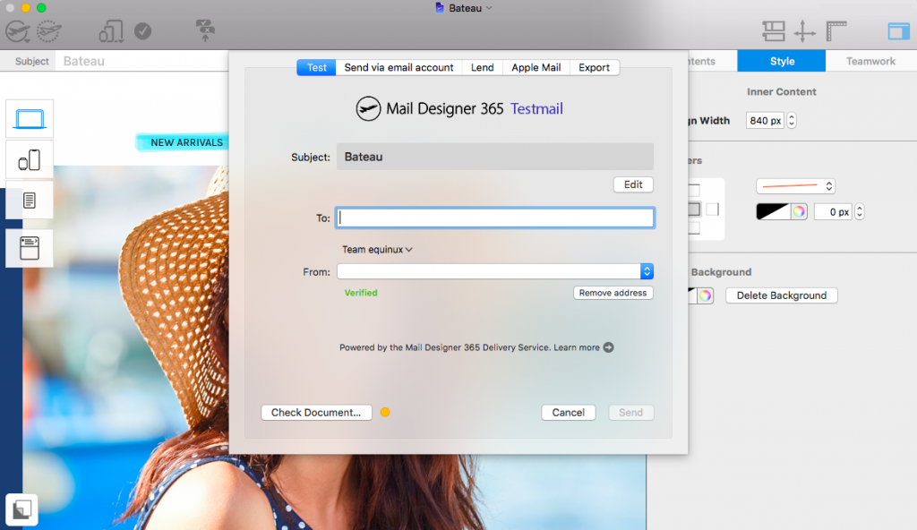
Task: Toggle the layout blocks view icon
Action: (x=773, y=31)
